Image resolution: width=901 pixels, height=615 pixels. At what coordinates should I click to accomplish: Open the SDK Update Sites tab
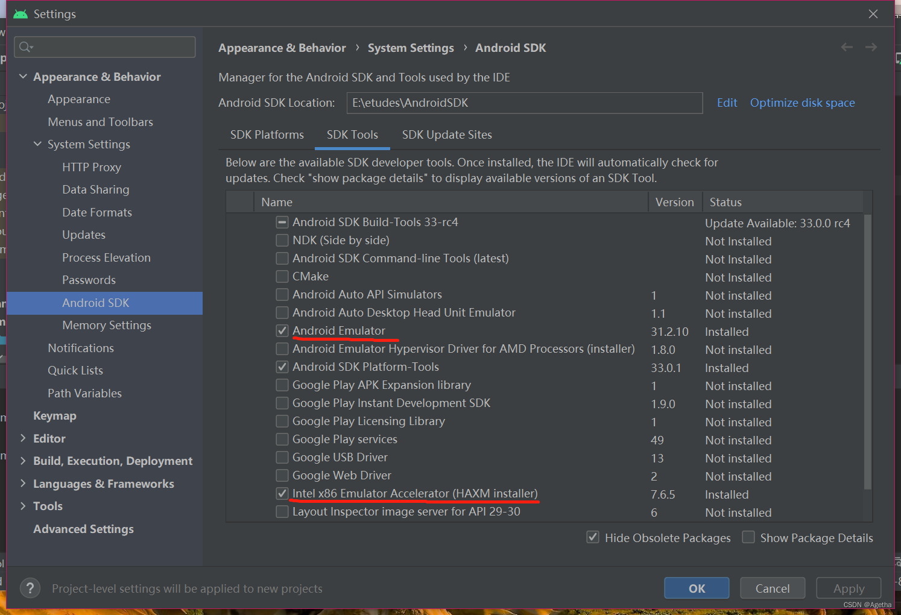point(447,134)
